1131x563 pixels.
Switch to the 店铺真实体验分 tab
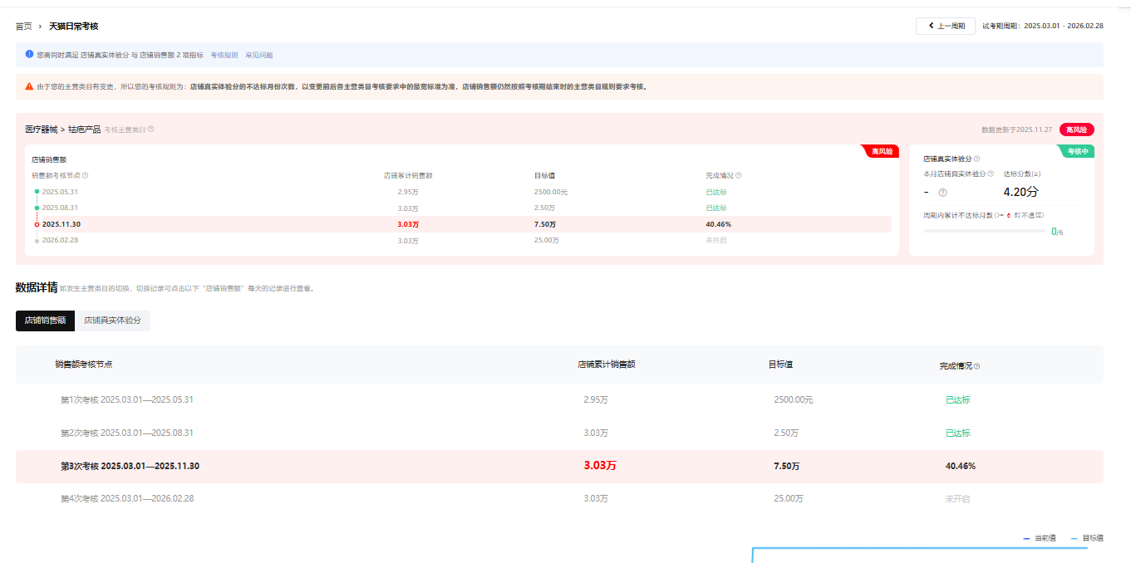[112, 321]
